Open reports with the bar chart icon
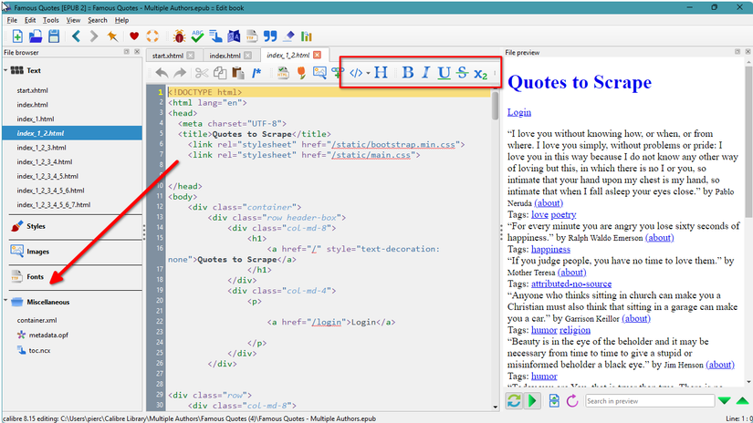The height and width of the screenshot is (423, 753). coord(307,36)
